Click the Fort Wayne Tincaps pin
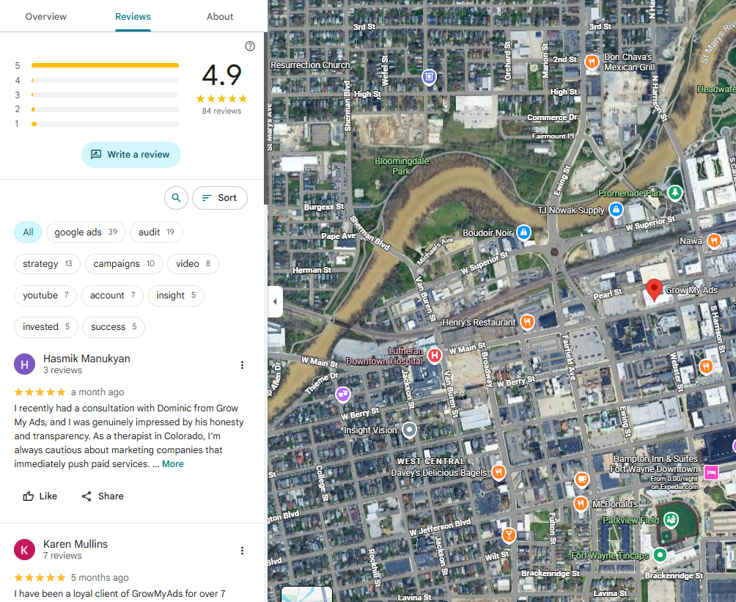Viewport: 736px width, 602px height. click(x=660, y=555)
